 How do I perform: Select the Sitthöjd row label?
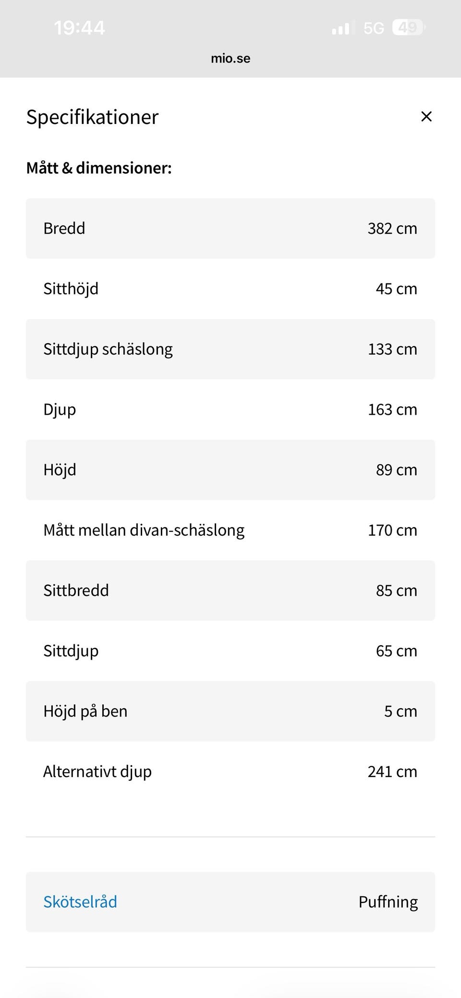71,289
